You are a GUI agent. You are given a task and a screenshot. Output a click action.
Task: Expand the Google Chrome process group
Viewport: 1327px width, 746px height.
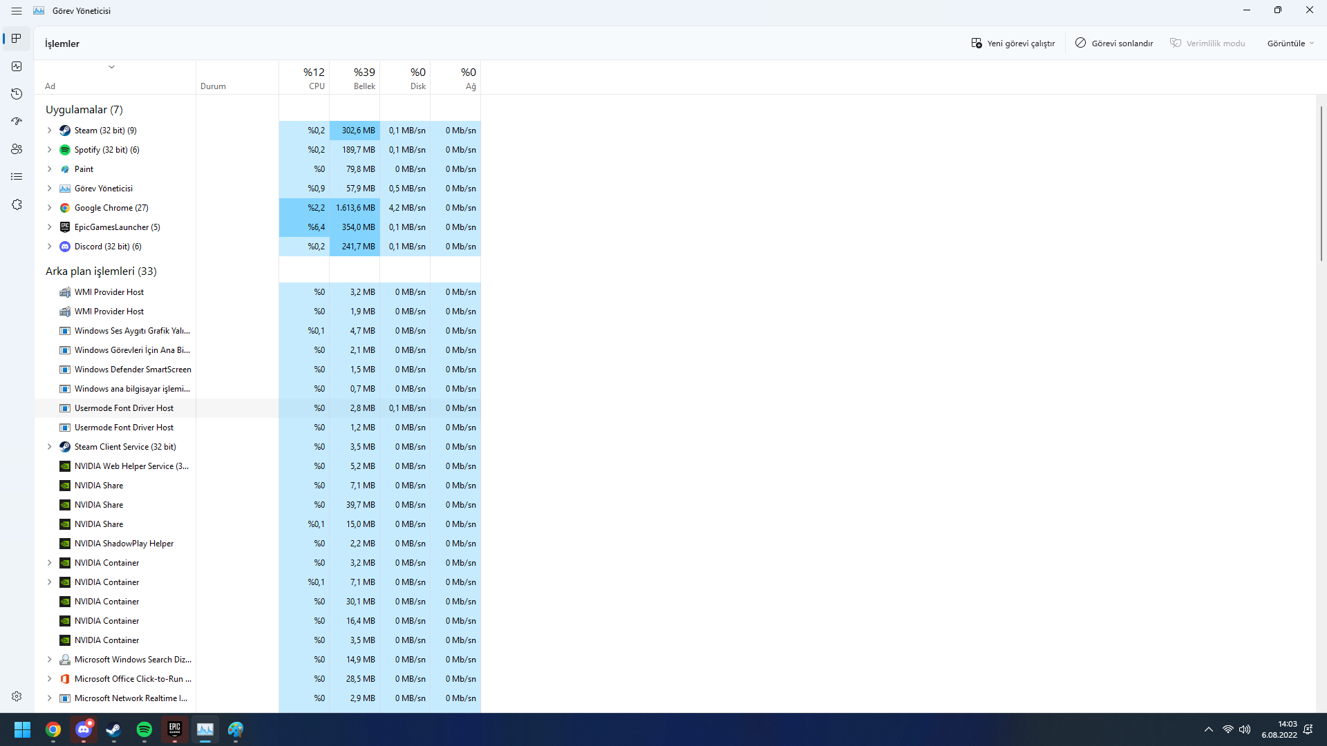49,208
